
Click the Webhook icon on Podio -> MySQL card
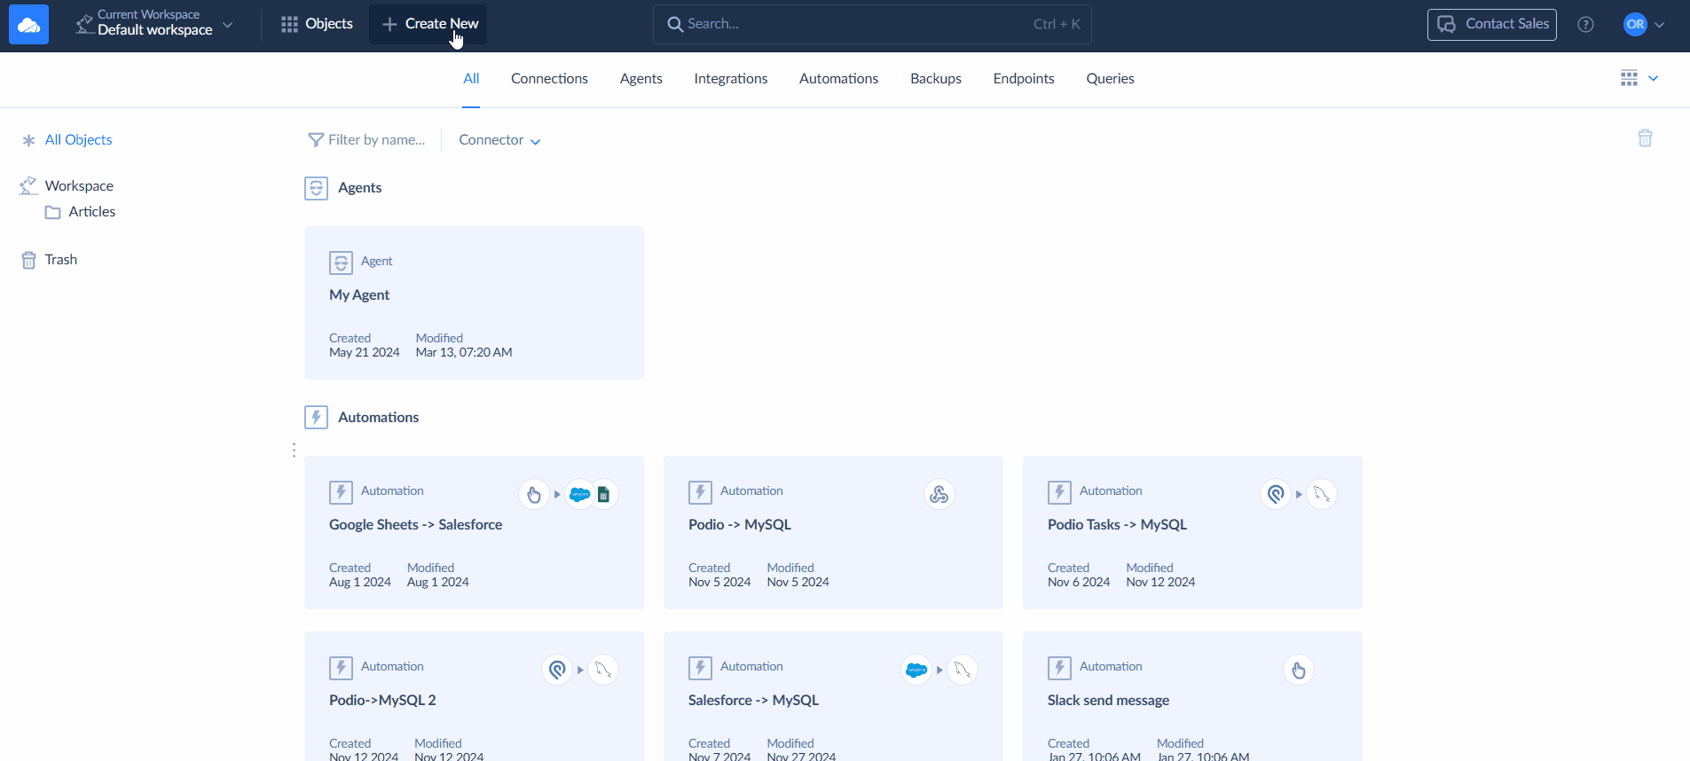coord(939,494)
